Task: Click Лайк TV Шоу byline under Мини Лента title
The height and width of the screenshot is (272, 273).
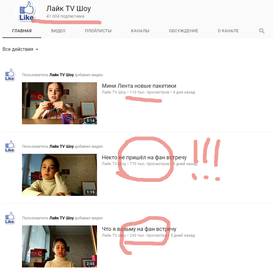Action: click(x=114, y=92)
